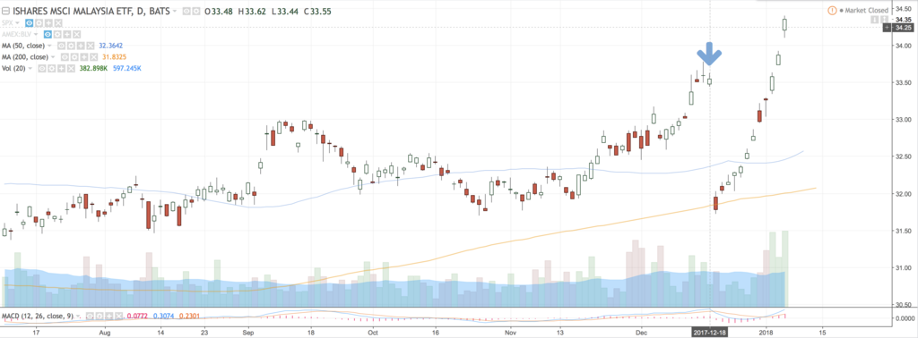The width and height of the screenshot is (918, 338).
Task: Click plus icon on Vol (20) row
Action: (x=61, y=68)
